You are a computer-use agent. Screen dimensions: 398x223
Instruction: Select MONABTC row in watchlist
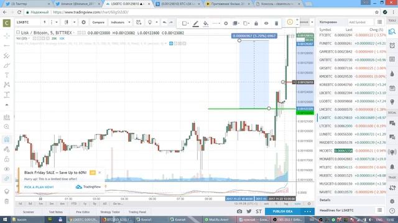(x=351, y=159)
